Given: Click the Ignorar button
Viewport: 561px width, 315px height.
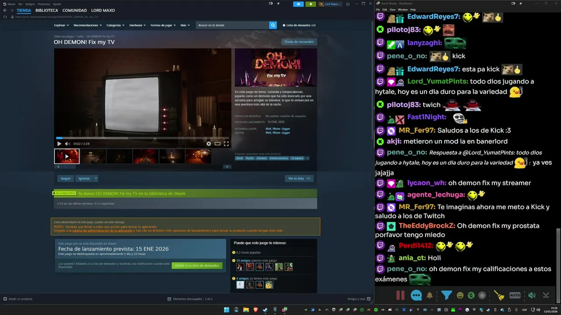Looking at the screenshot, I should (x=84, y=178).
